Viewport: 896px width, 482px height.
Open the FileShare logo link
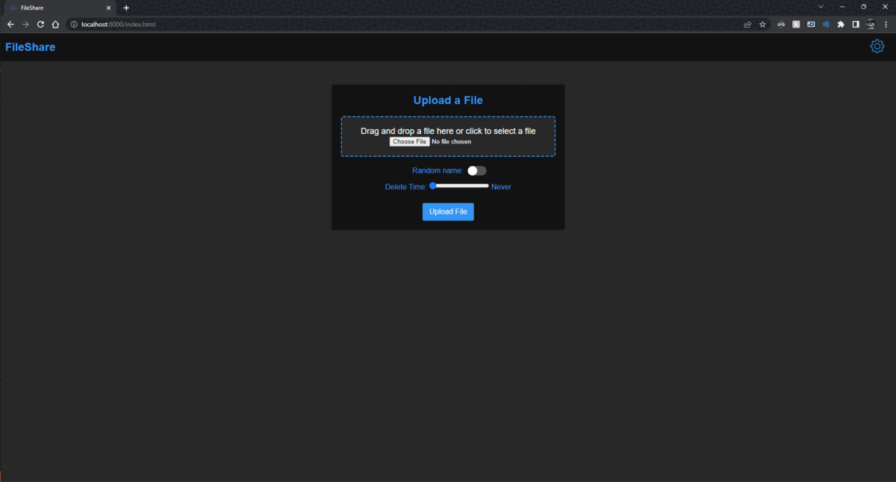(x=30, y=46)
